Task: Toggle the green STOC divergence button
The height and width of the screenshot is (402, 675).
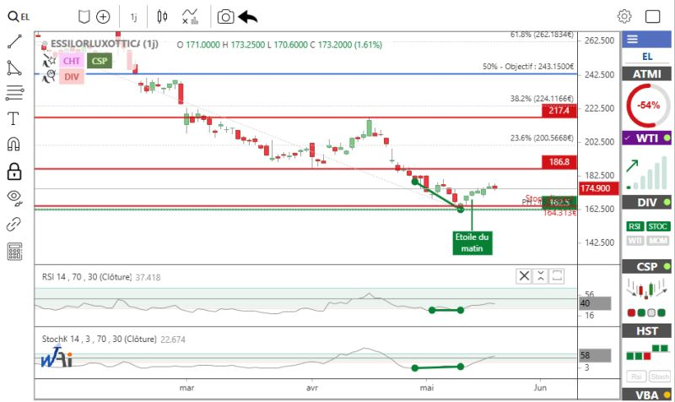Action: [657, 226]
